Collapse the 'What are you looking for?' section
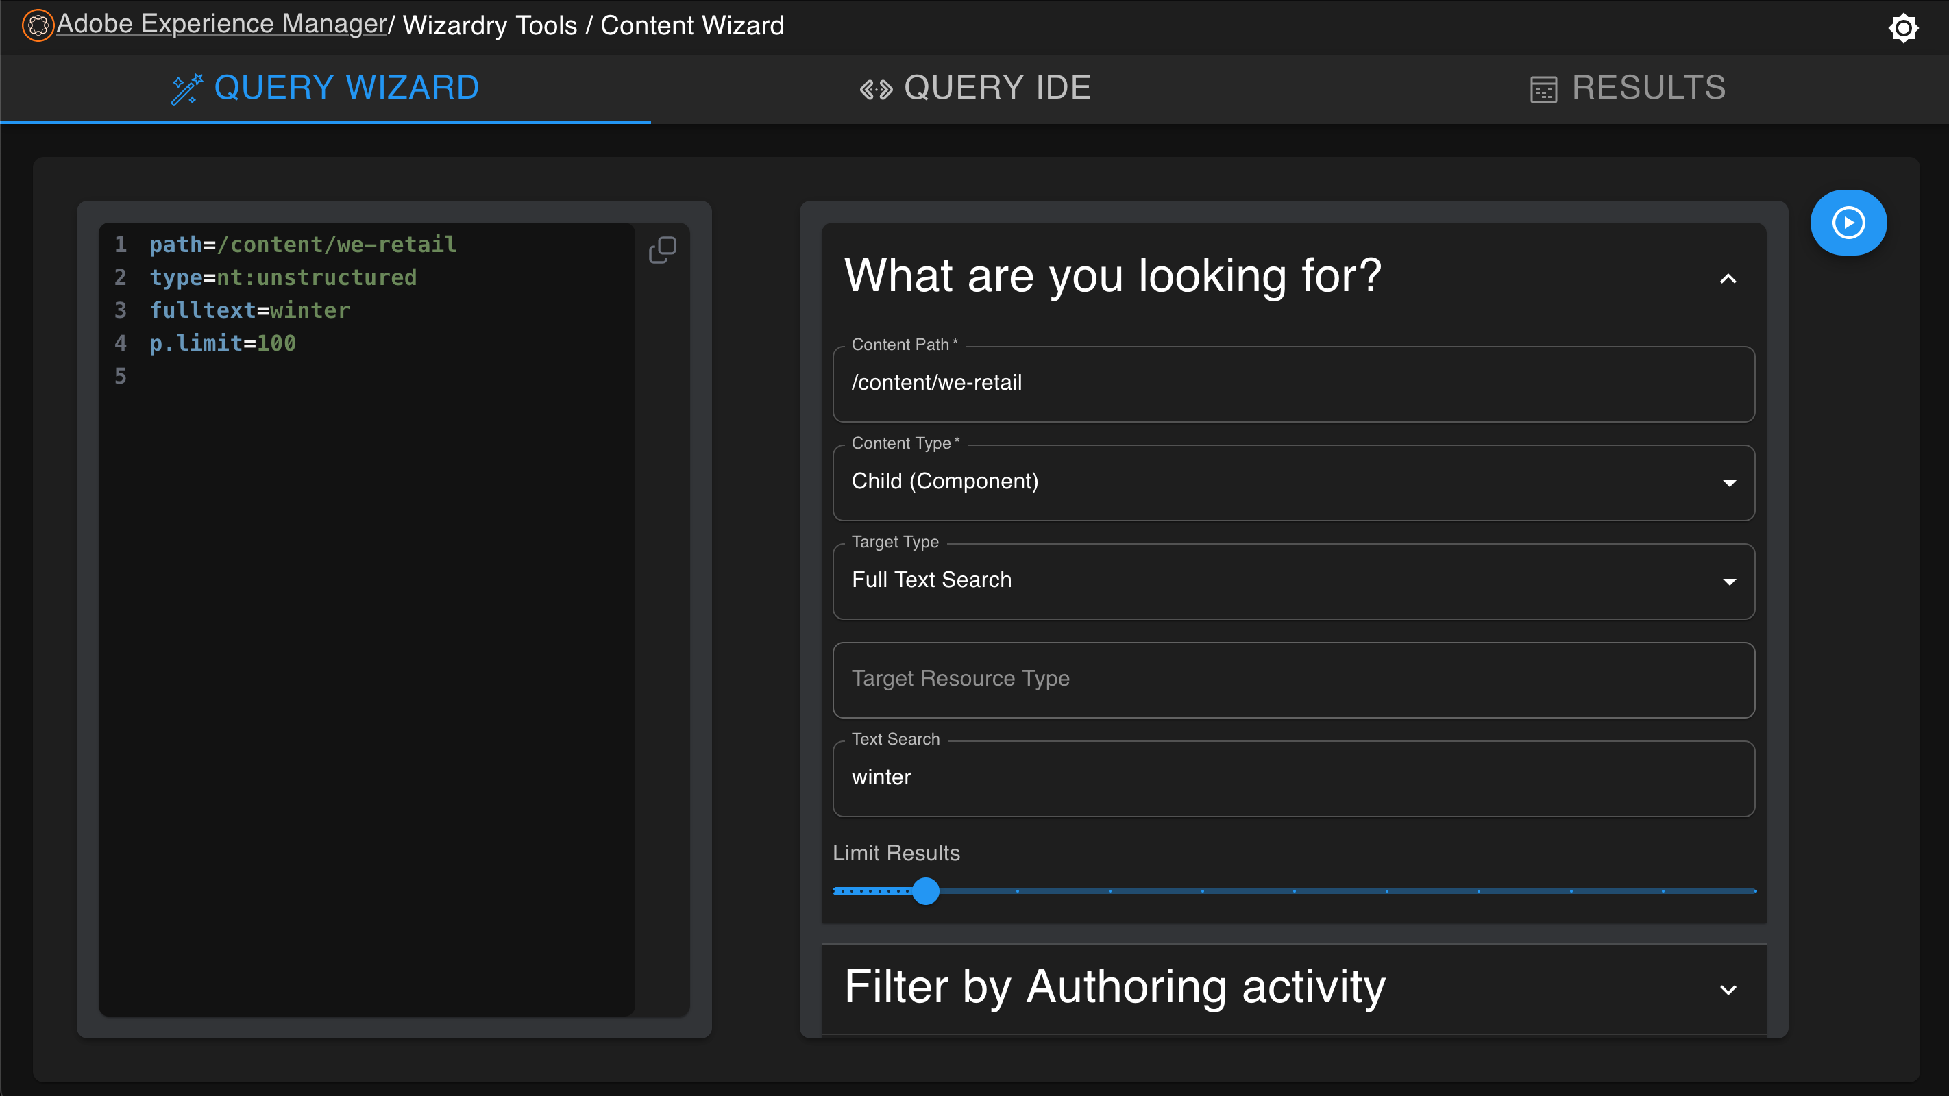 pos(1728,278)
